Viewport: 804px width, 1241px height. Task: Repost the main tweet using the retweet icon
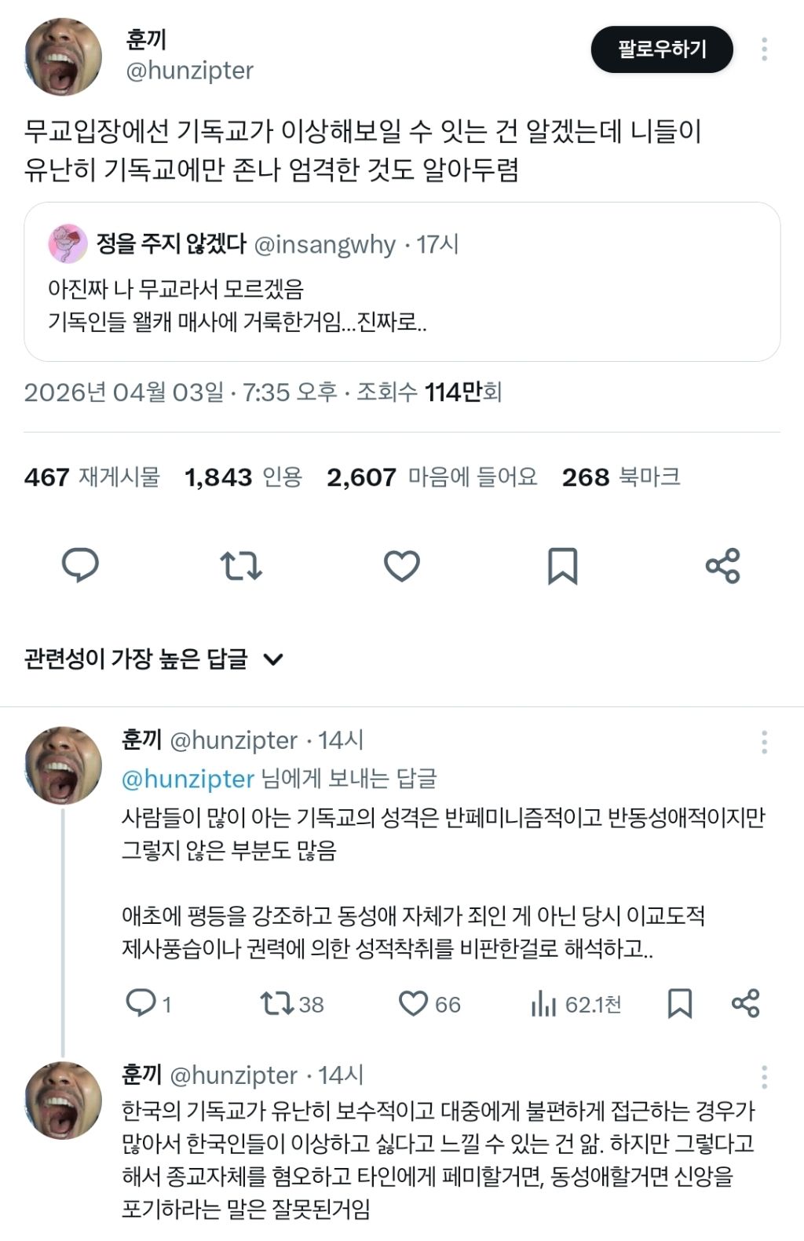pos(240,565)
